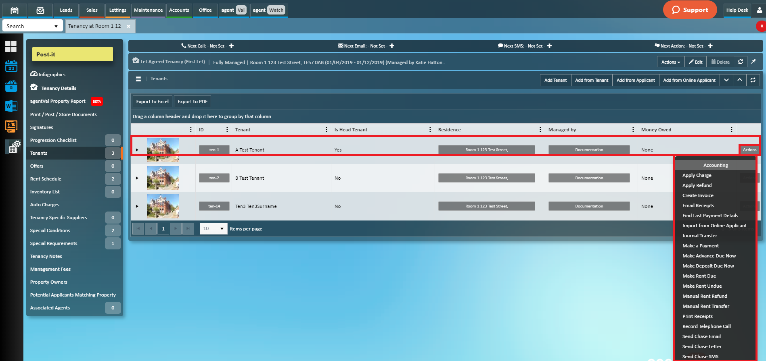Click the Add Tenant button

pos(555,80)
